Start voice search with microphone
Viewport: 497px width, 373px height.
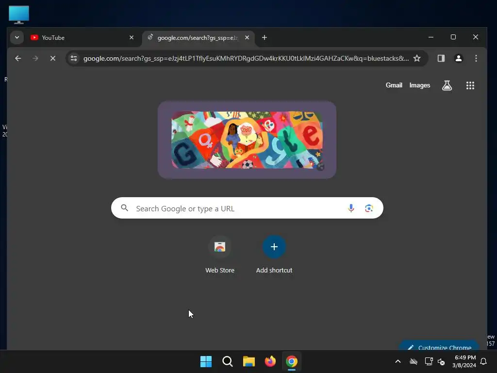click(351, 208)
